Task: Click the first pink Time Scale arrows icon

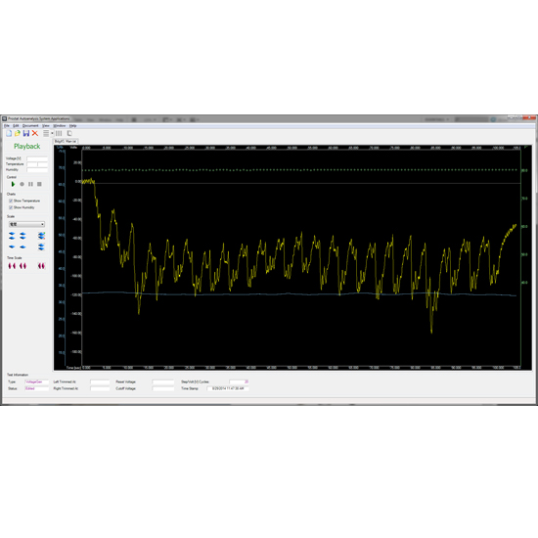Action: click(x=12, y=266)
